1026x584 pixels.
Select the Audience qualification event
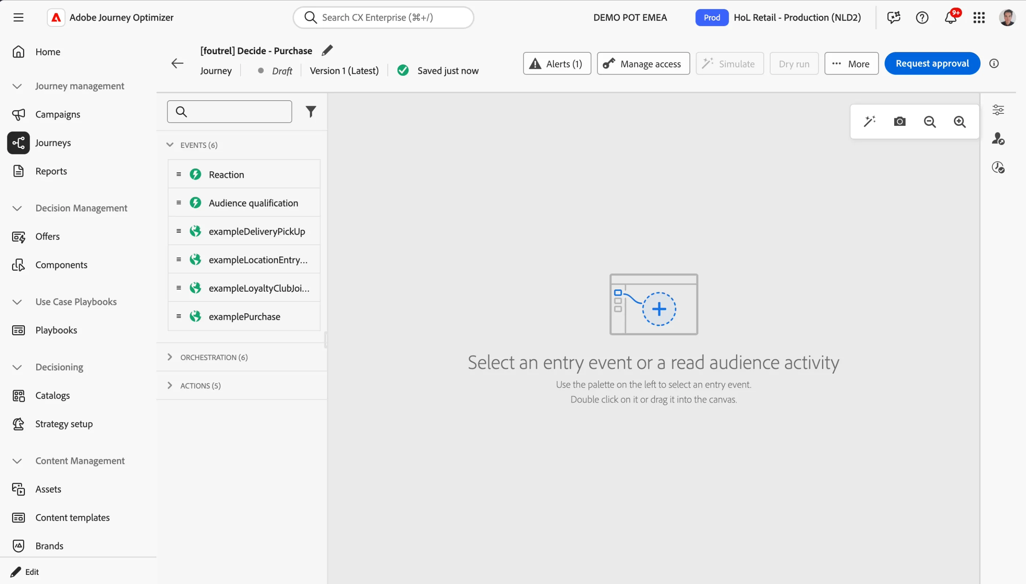(244, 203)
